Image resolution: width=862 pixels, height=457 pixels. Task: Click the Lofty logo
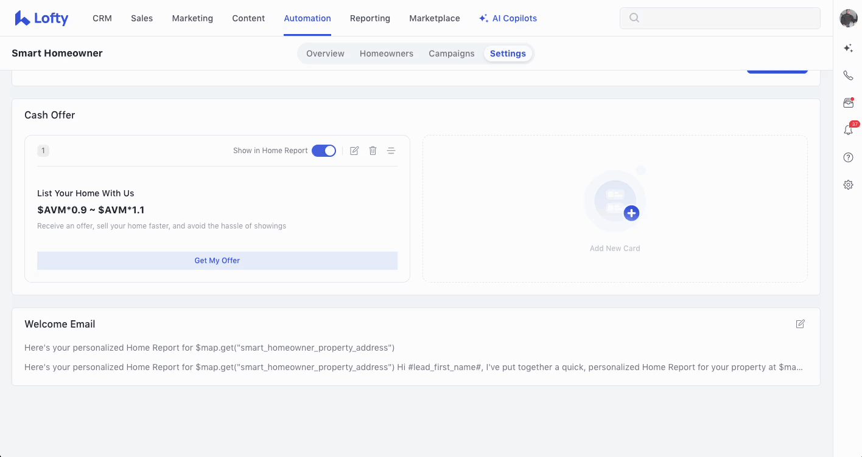tap(41, 18)
